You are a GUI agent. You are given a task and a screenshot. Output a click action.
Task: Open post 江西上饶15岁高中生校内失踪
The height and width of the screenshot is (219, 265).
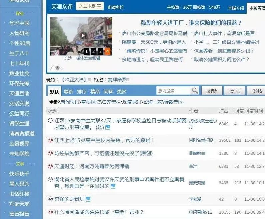(104, 140)
